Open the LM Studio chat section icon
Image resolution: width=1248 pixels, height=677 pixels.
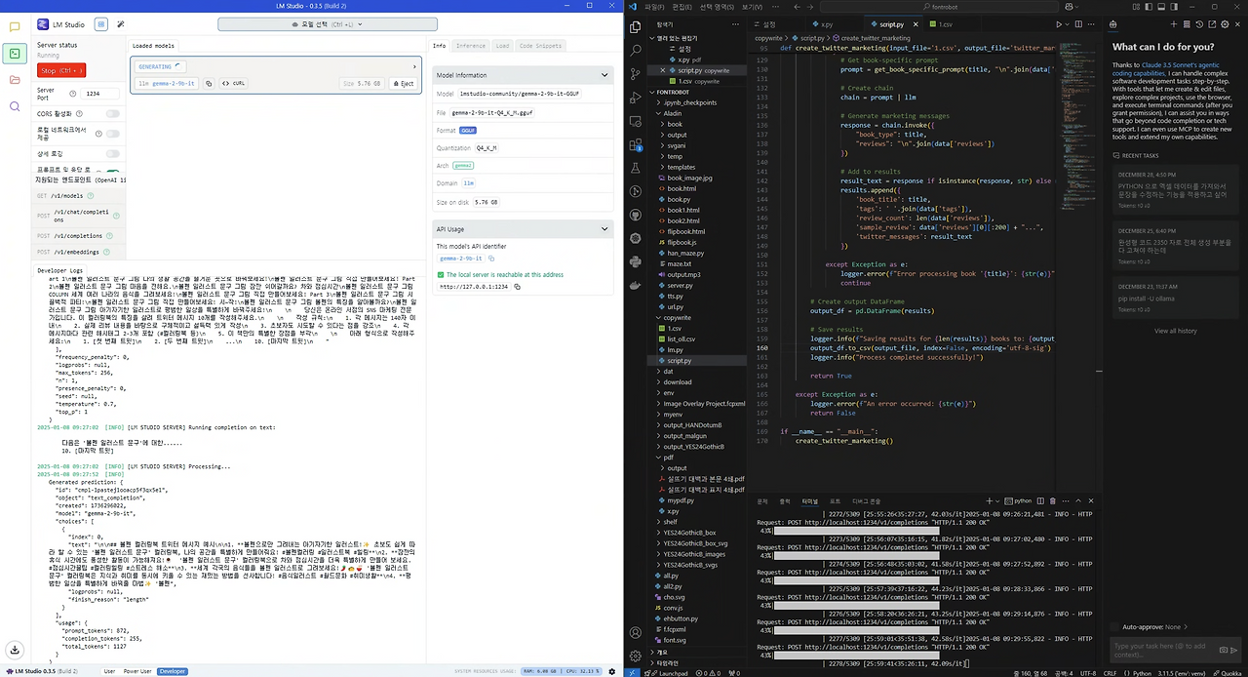15,27
